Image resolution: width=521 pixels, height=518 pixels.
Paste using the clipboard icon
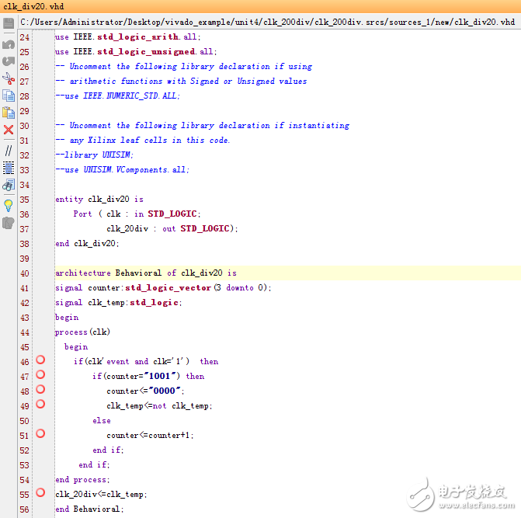click(x=9, y=113)
